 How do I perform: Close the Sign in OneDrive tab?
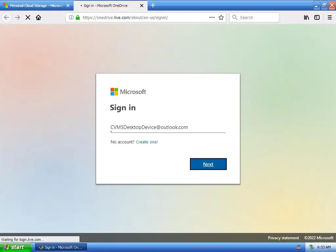(142, 6)
